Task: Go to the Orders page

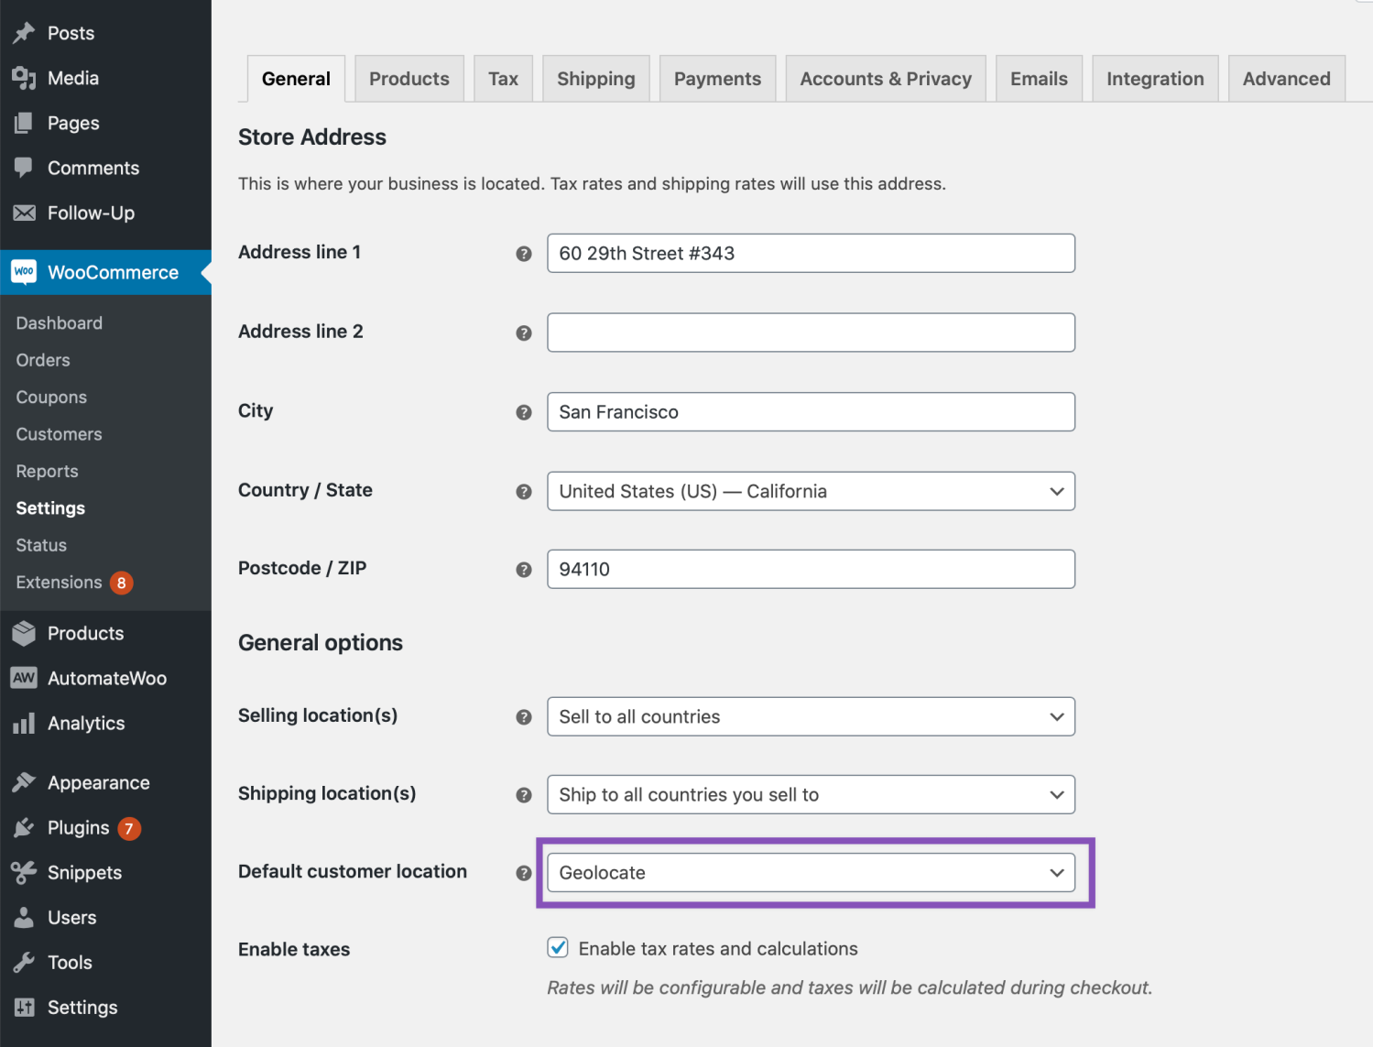Action: click(42, 359)
